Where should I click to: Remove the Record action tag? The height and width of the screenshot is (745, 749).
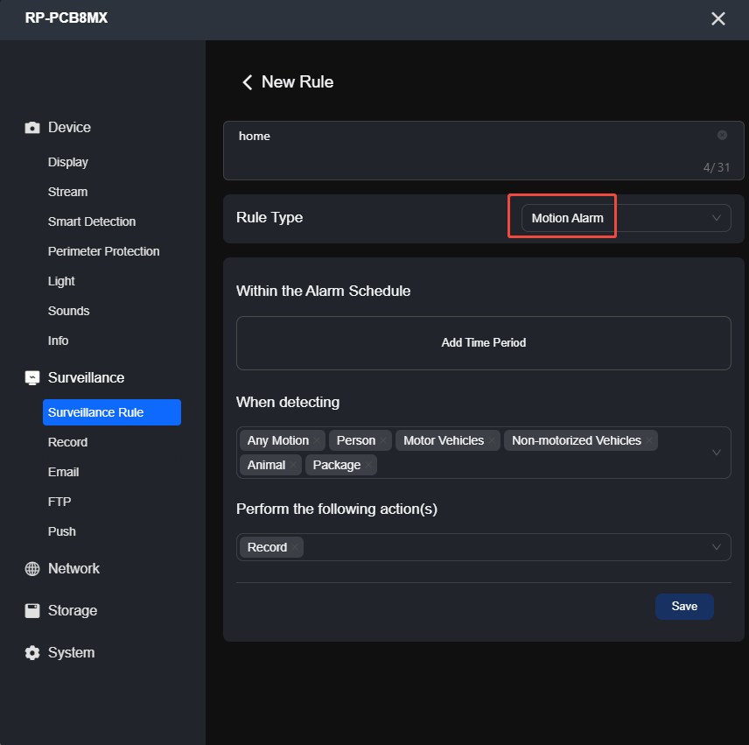296,547
